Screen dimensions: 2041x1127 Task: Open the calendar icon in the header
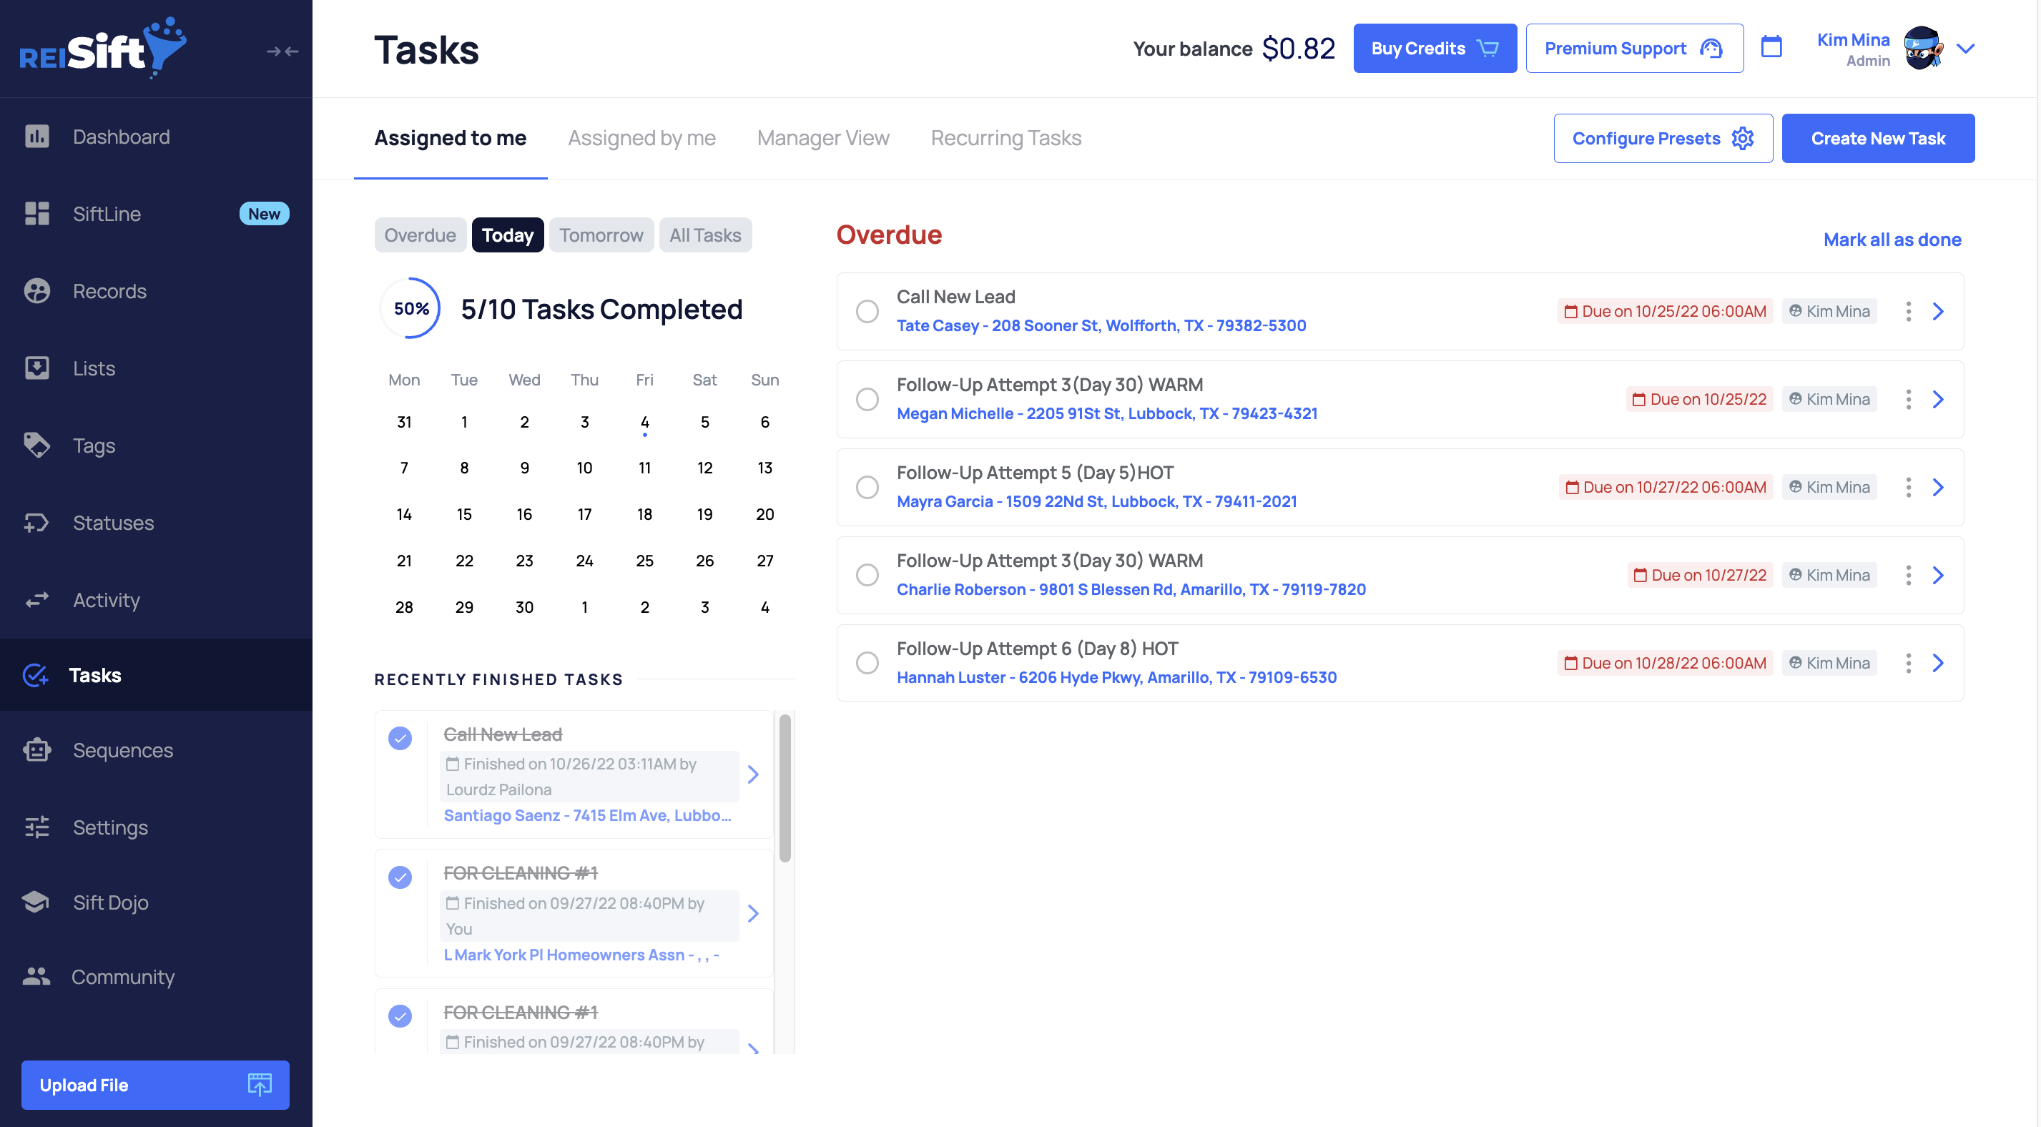[x=1771, y=47]
